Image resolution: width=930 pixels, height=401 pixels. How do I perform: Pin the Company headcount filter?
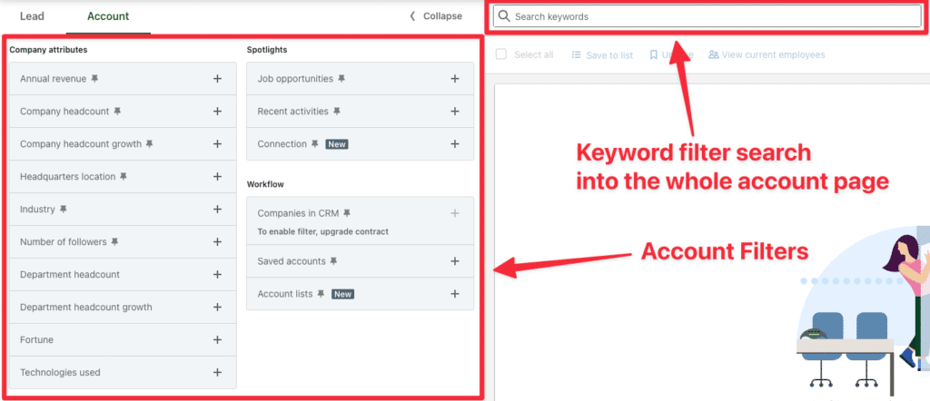(x=117, y=112)
